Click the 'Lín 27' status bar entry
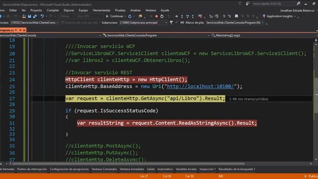Image resolution: width=318 pixels, height=179 pixels. coord(144,177)
